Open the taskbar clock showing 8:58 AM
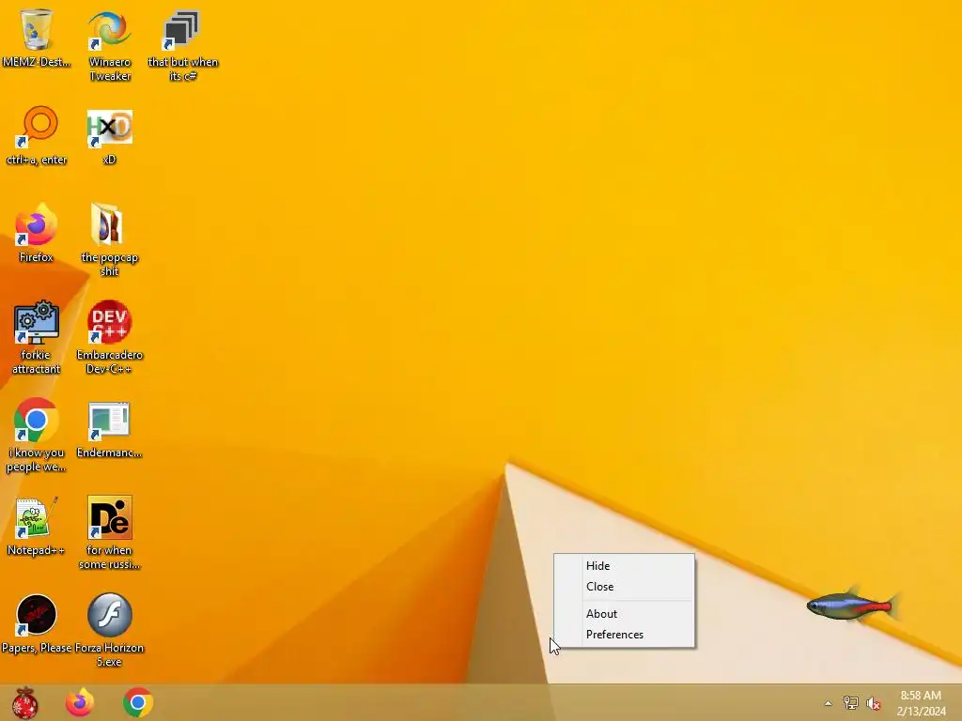The width and height of the screenshot is (962, 721). (x=921, y=703)
